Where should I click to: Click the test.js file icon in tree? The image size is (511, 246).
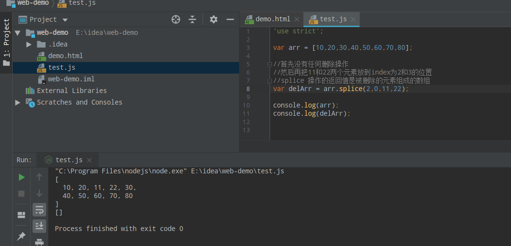point(41,68)
